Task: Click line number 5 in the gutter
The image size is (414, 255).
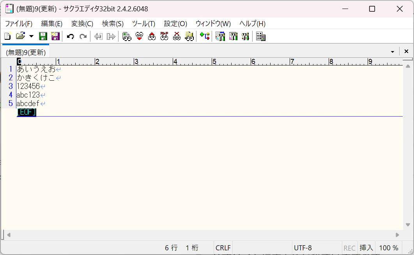Action: (11, 103)
